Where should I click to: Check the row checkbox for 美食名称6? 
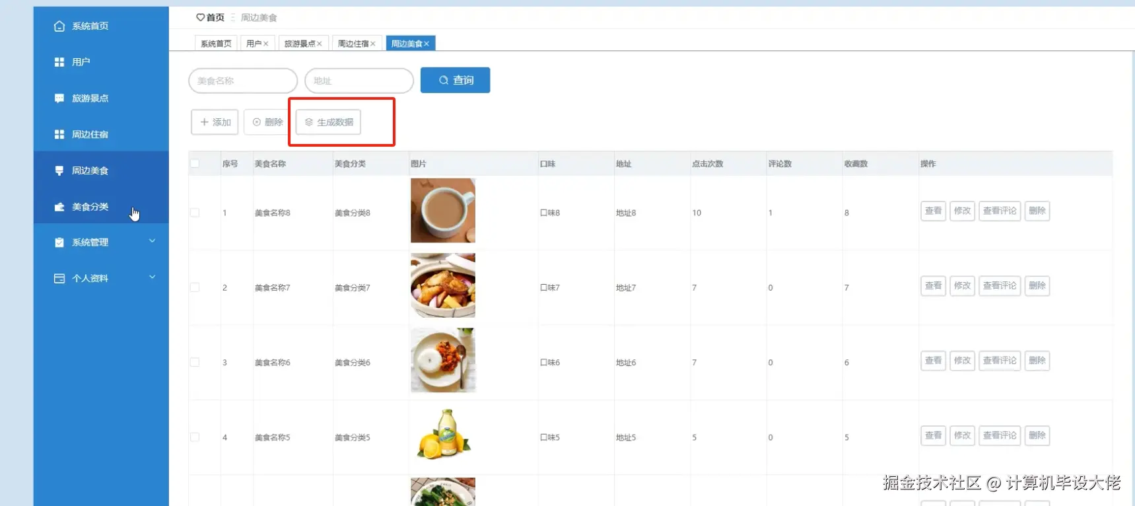(195, 362)
